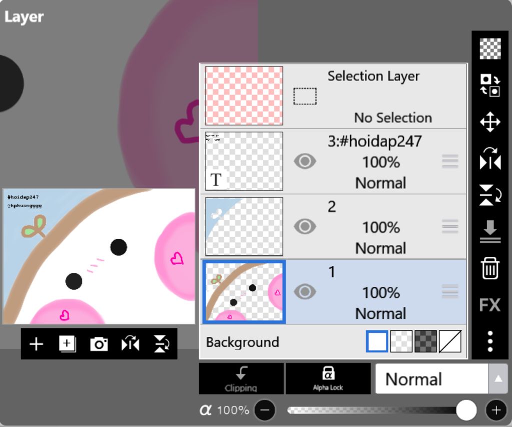Select layer 2 thumbnail
This screenshot has height=427, width=512.
click(x=244, y=226)
